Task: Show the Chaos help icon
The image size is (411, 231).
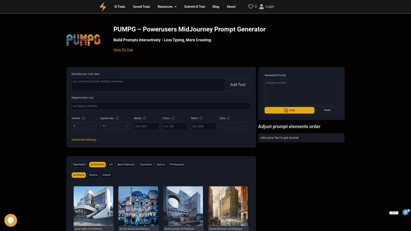Action: coord(173,118)
